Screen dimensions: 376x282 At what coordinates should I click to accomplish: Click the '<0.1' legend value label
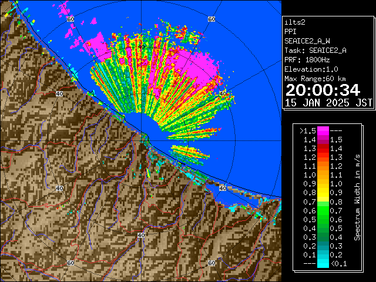(x=339, y=264)
